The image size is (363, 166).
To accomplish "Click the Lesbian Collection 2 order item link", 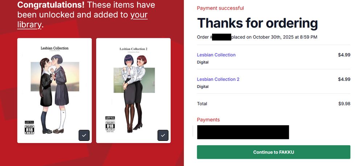I will click(x=218, y=79).
